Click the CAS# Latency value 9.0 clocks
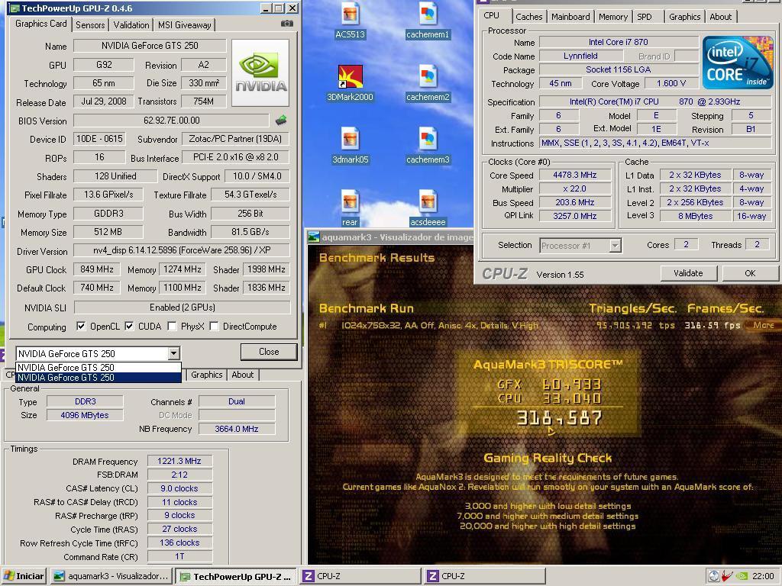782x586 pixels. click(179, 489)
